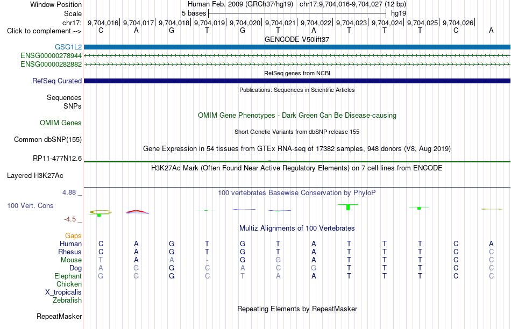Open the GTEx Gene Expression in 54 tissues title
The image size is (511, 329).
point(297,149)
